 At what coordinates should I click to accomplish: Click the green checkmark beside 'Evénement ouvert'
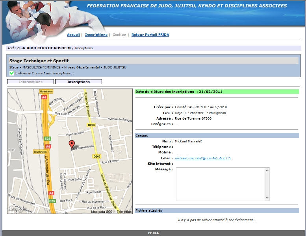coord(12,73)
